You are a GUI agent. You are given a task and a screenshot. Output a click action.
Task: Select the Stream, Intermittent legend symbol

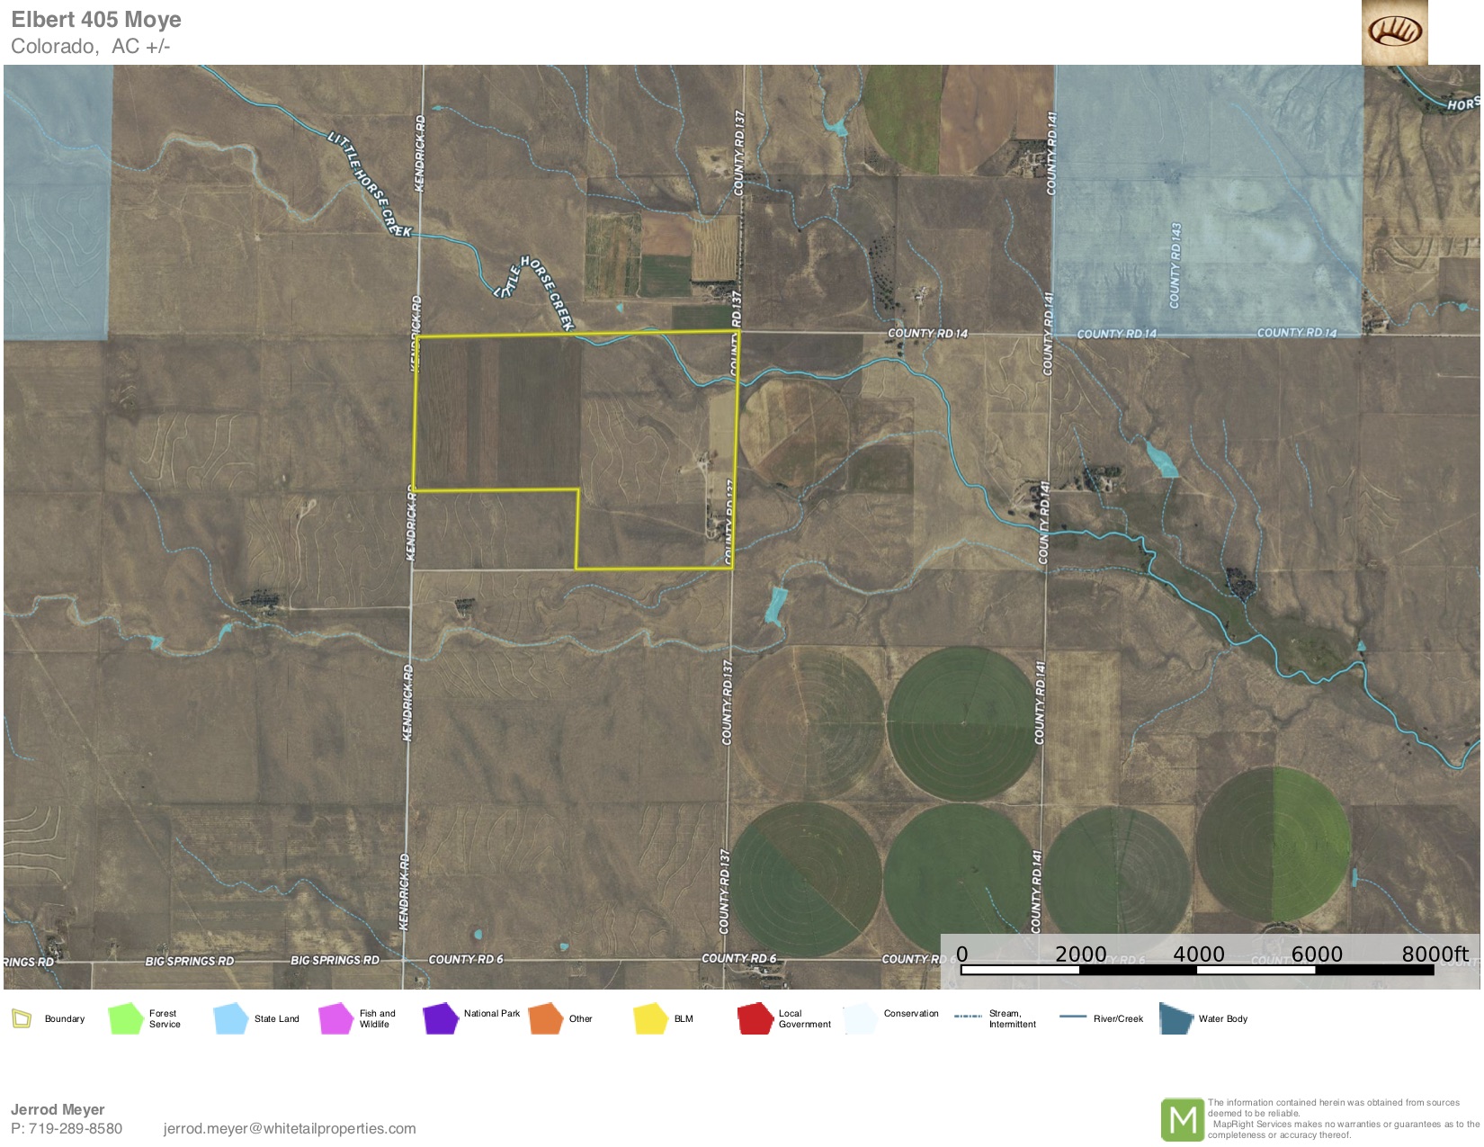[968, 1017]
